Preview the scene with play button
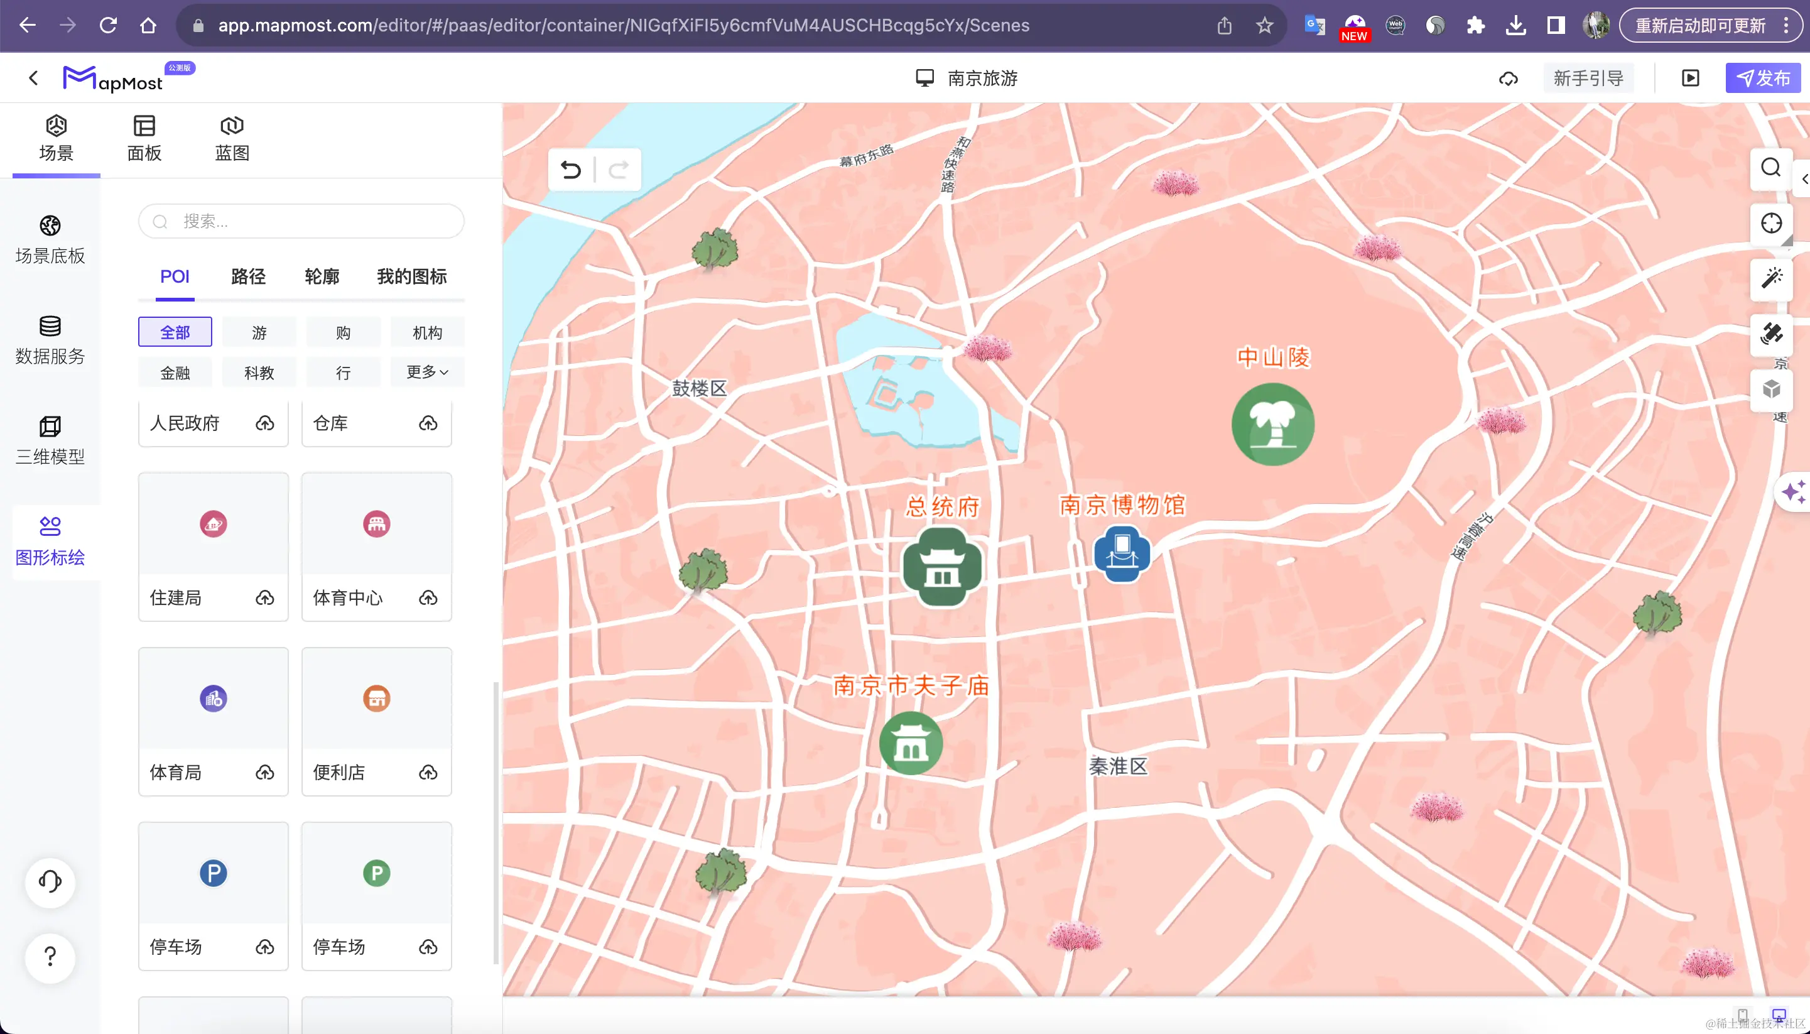Viewport: 1810px width, 1034px height. pos(1690,78)
